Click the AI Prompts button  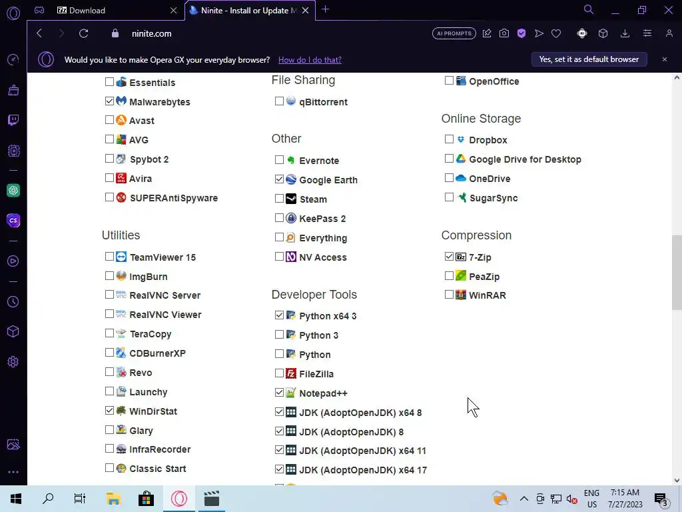point(454,33)
